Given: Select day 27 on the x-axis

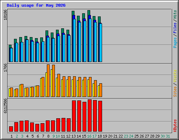Looking at the screenshot, I should [x=147, y=136].
